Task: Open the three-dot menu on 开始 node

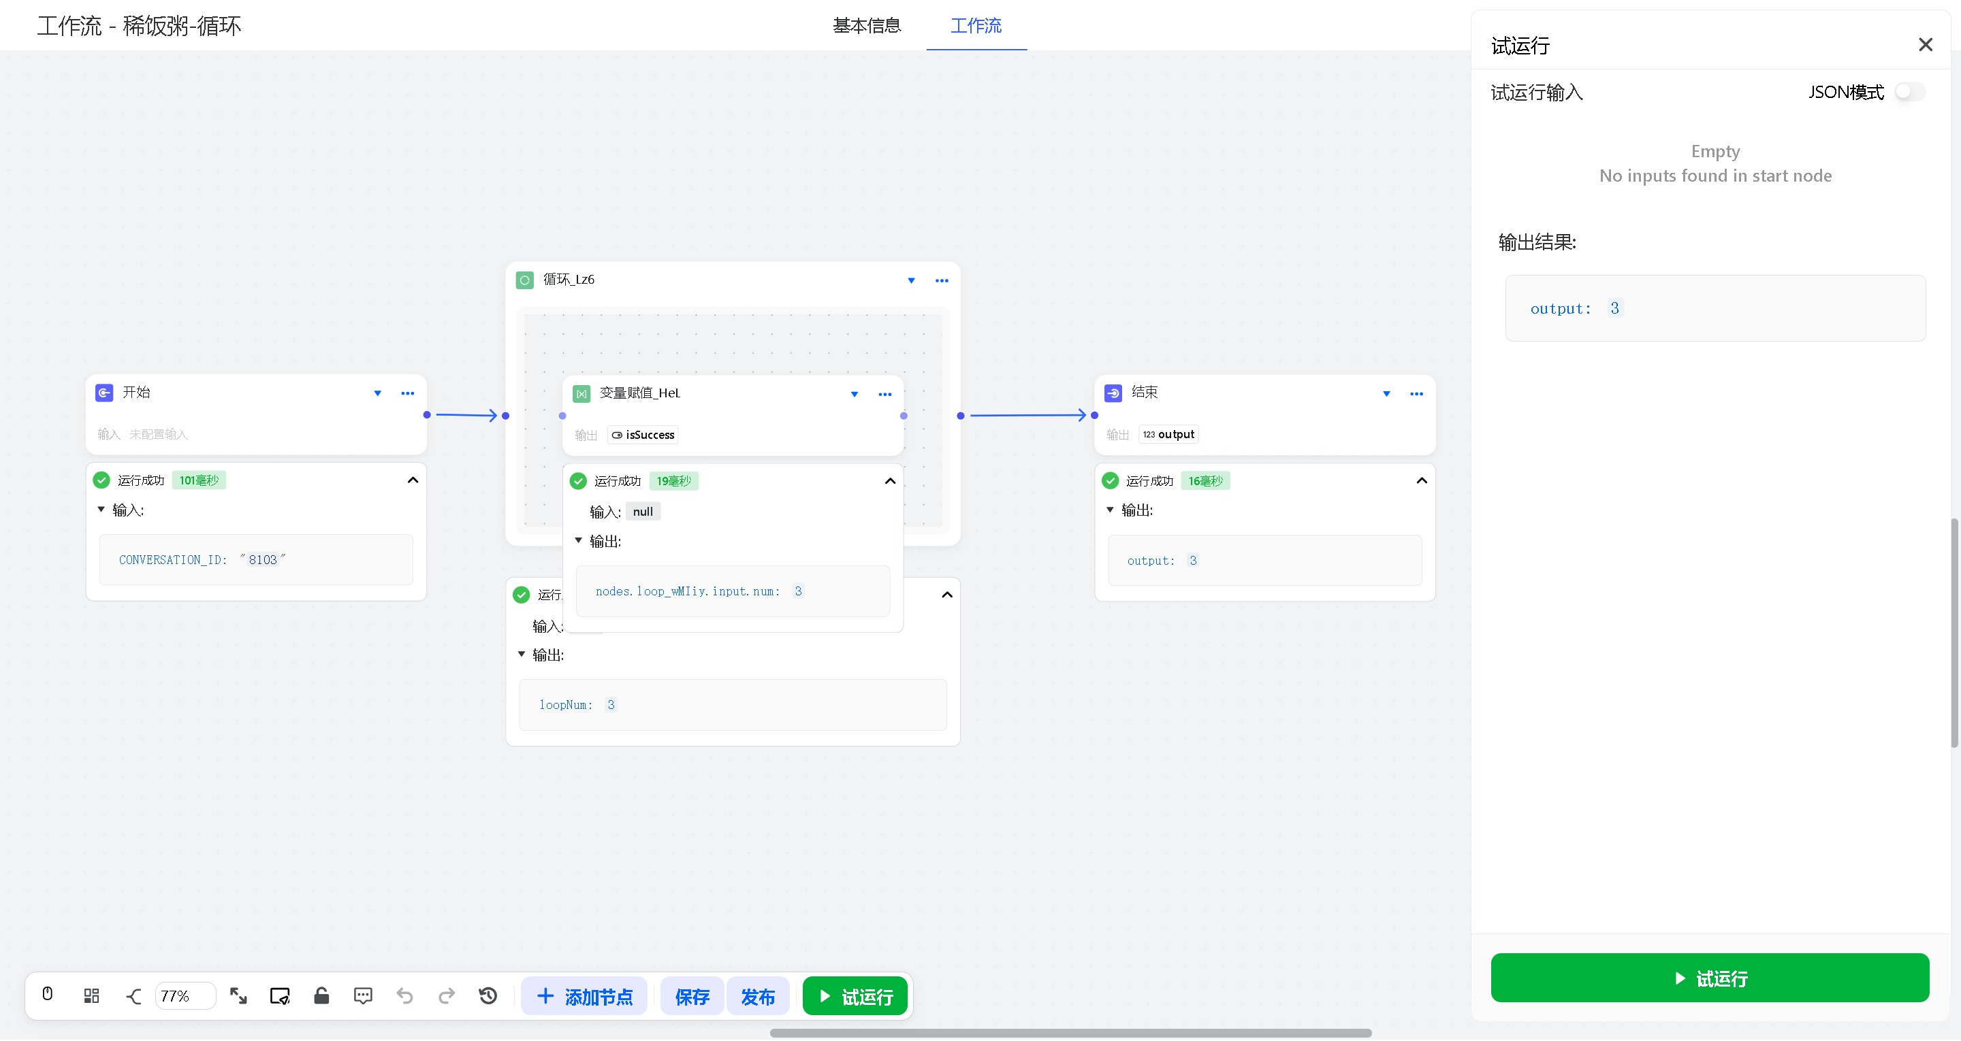Action: 407,393
